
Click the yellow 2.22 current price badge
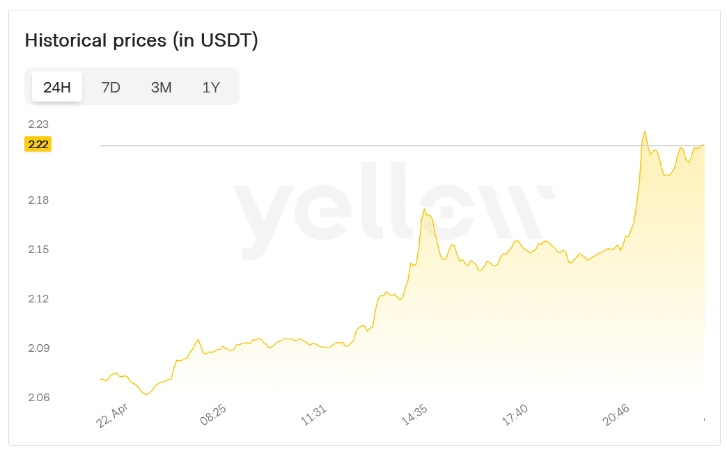(x=38, y=144)
